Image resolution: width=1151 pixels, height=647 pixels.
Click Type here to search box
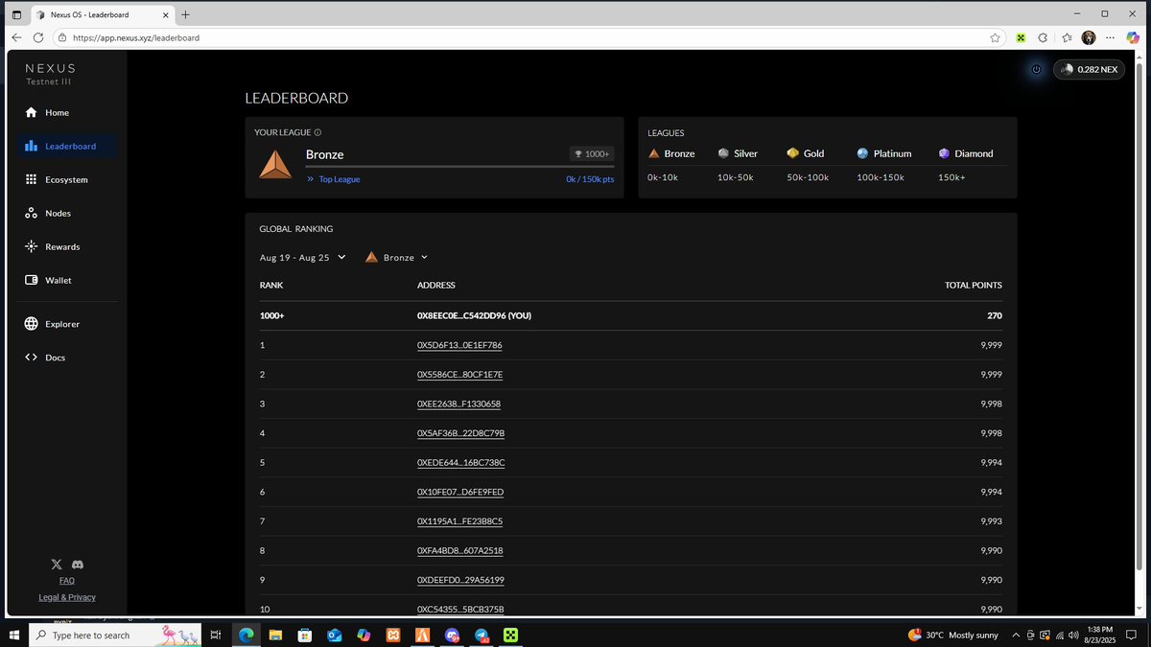coord(116,635)
